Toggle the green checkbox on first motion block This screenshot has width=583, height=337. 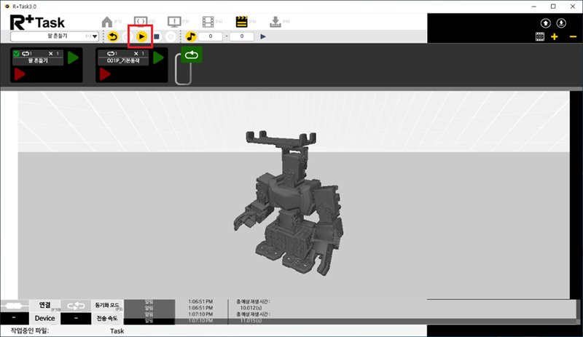[x=17, y=54]
